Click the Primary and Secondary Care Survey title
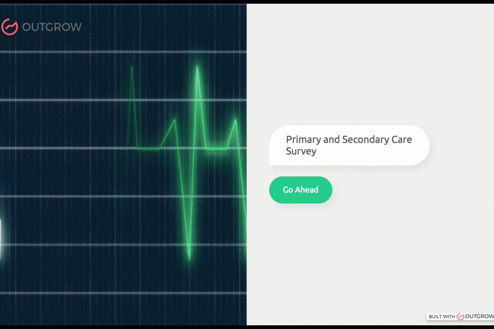The height and width of the screenshot is (329, 494). click(x=349, y=145)
